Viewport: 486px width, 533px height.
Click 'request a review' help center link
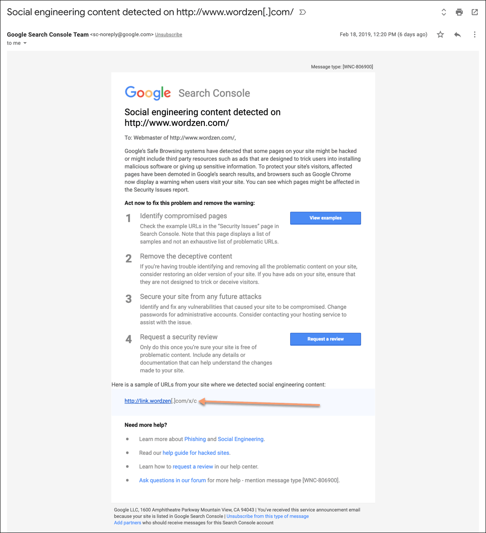(193, 467)
